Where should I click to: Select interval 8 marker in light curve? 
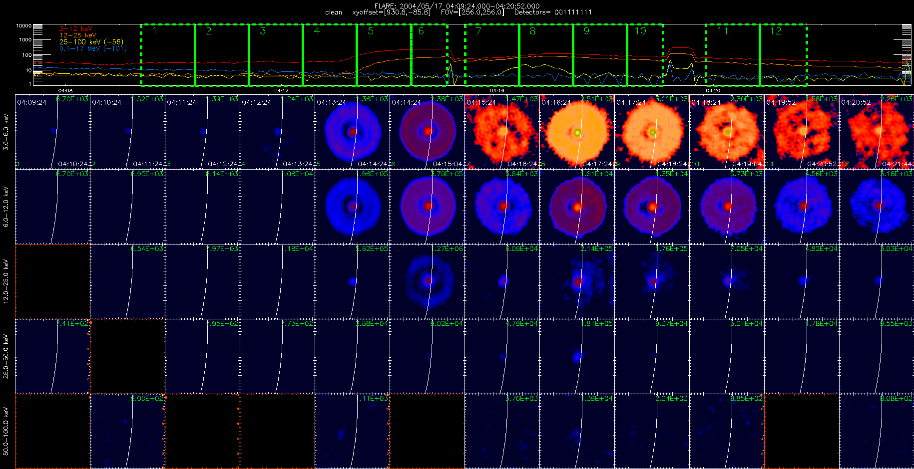[x=532, y=31]
